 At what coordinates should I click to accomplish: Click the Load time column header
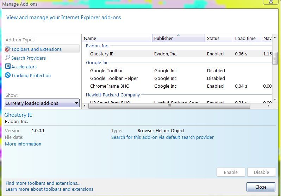pyautogui.click(x=246, y=38)
